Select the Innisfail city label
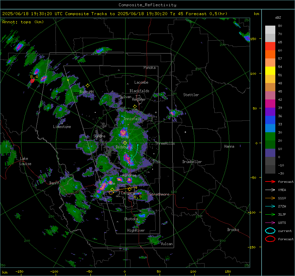 pos(132,119)
